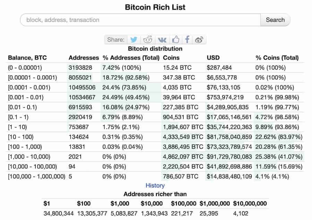Click the Coins column header
This screenshot has height=220, width=312.
click(x=171, y=58)
